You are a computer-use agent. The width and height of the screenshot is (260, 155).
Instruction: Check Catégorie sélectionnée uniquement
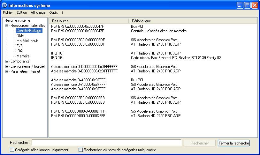[12, 150]
